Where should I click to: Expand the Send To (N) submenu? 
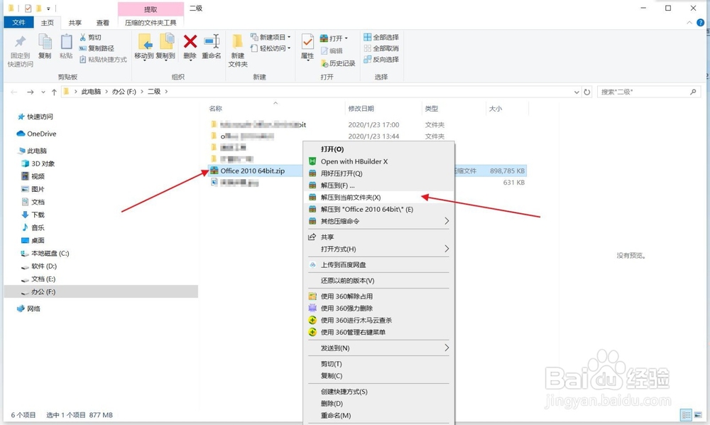coord(447,348)
